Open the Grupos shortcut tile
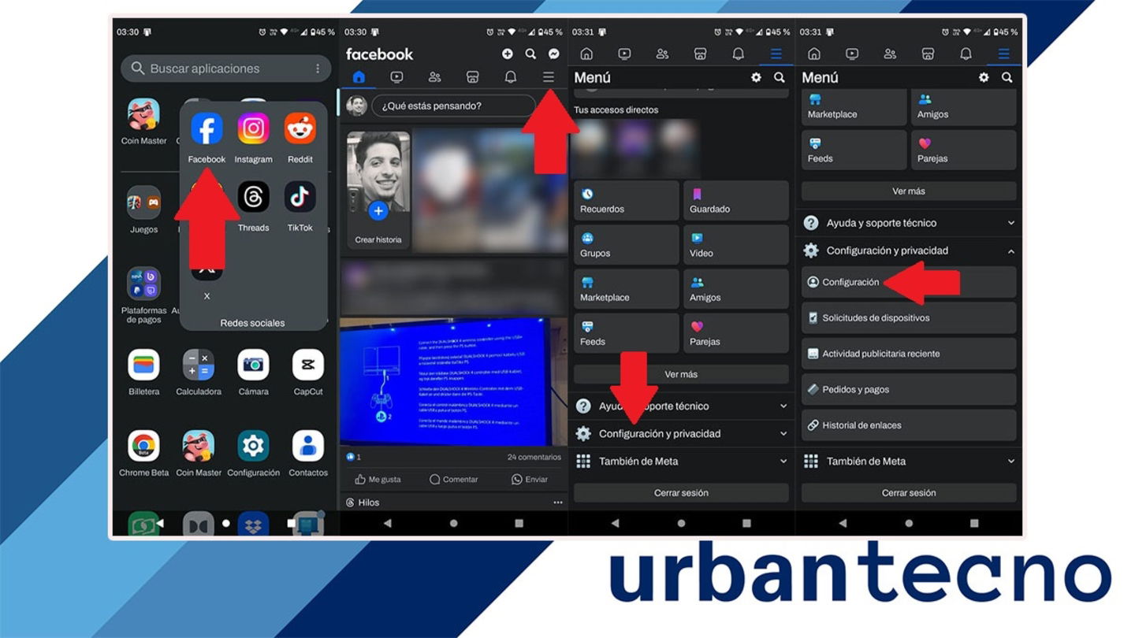This screenshot has height=638, width=1135. pos(626,245)
